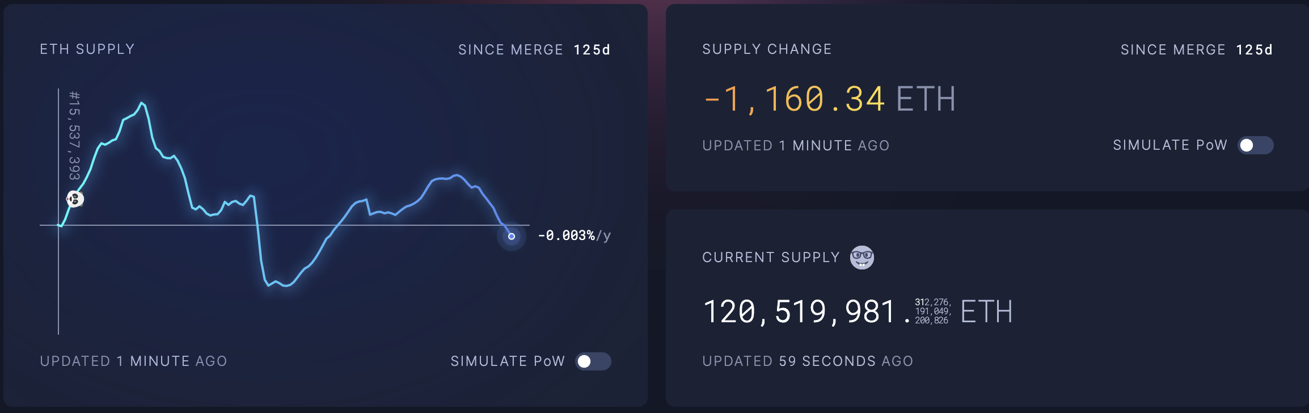Click the nerd face emoji beside Current Supply

click(862, 258)
